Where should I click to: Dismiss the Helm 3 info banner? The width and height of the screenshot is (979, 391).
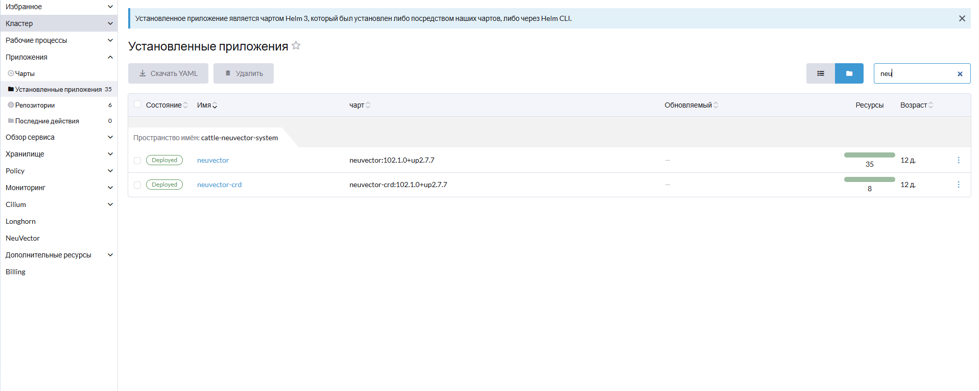click(x=962, y=18)
